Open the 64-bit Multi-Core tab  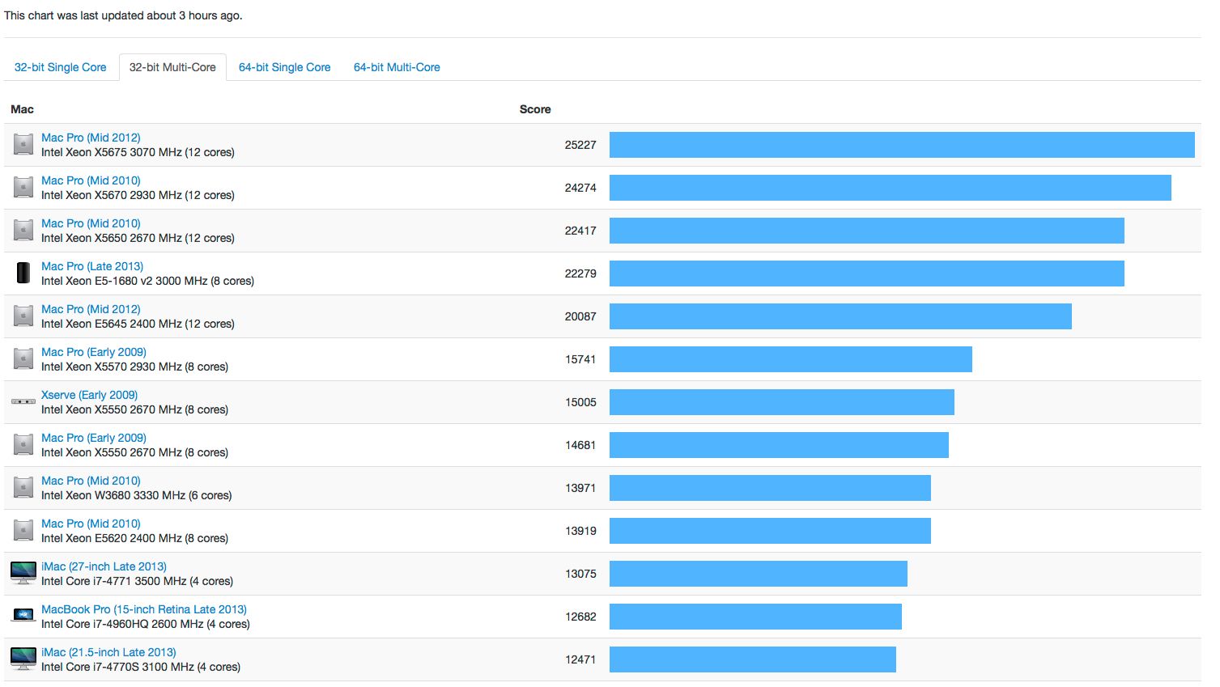397,67
